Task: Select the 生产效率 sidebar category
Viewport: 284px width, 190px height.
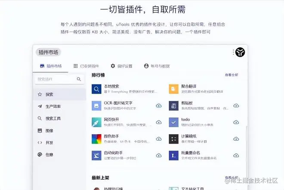Action: click(59, 107)
